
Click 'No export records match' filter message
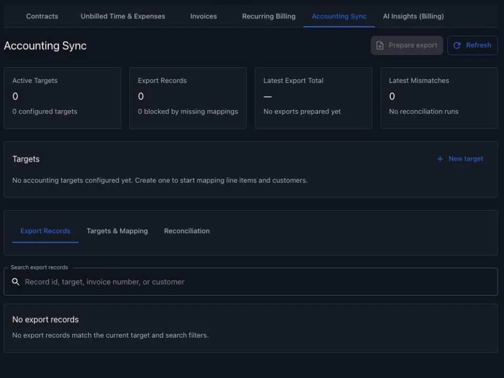click(x=111, y=335)
